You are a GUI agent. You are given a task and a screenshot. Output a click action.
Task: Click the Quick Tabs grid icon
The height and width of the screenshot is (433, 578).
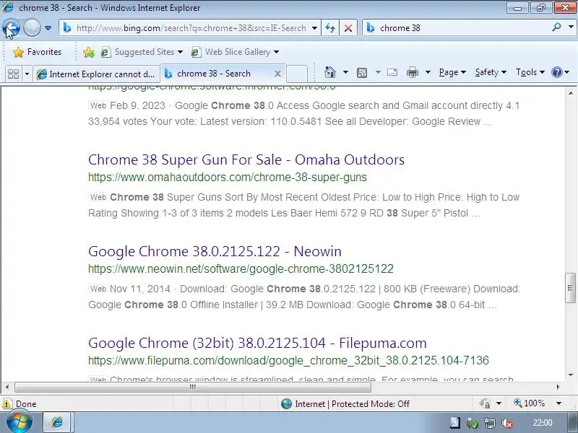[13, 74]
